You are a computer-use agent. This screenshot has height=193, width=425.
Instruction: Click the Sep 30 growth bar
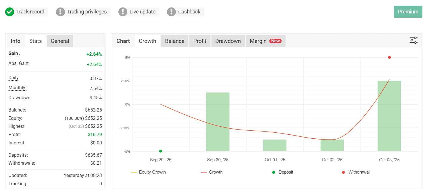click(218, 122)
